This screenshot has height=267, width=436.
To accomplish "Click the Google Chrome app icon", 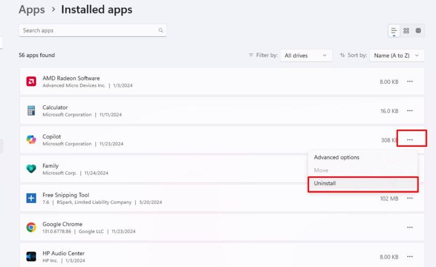I will tap(31, 227).
